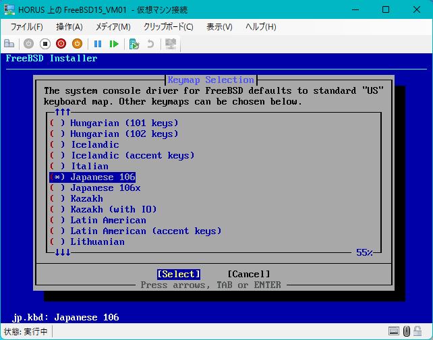
Task: Select Latin American (accent keys) keymap
Action: [x=136, y=231]
